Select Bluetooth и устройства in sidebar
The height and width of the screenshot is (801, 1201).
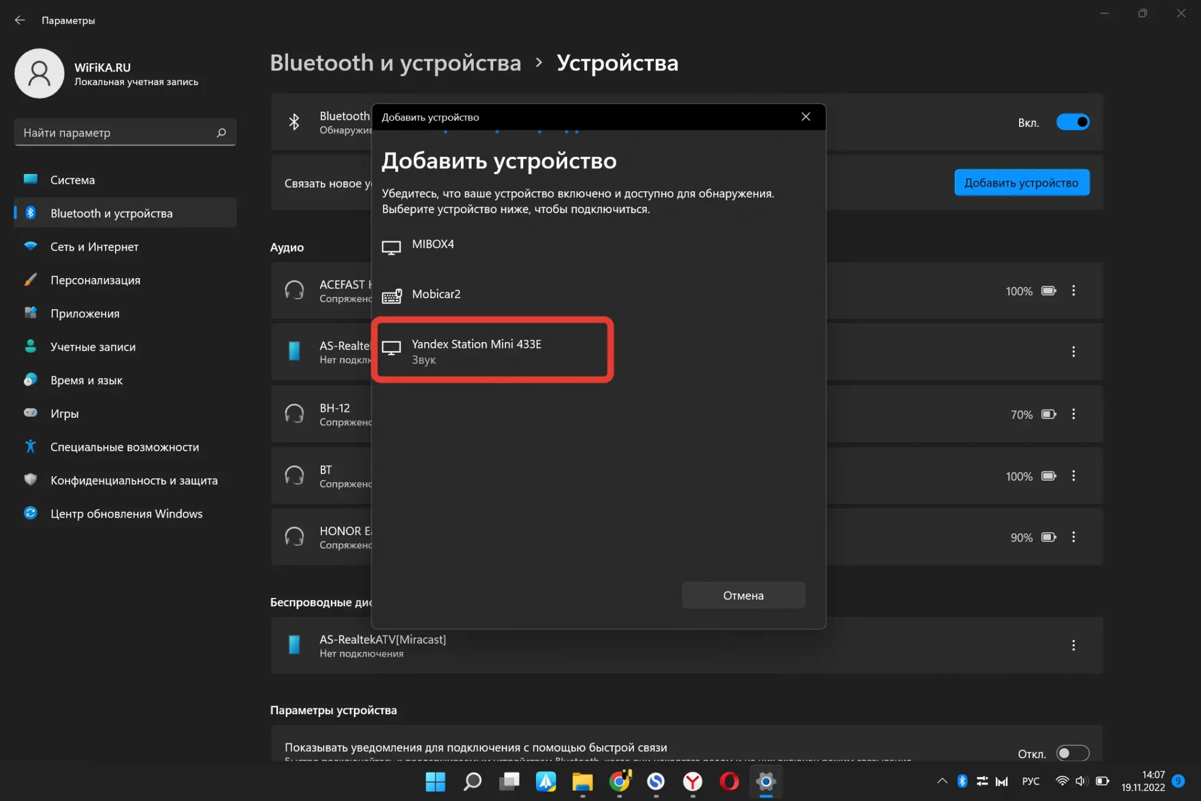coord(125,213)
